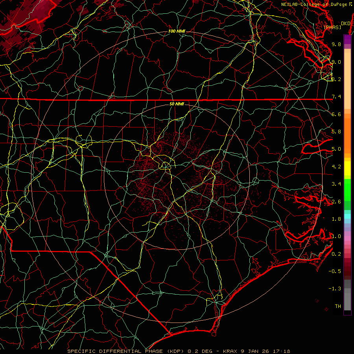This screenshot has height=354, width=354.
Task: Pick the orange band beside 5.8
Action: click(347, 135)
